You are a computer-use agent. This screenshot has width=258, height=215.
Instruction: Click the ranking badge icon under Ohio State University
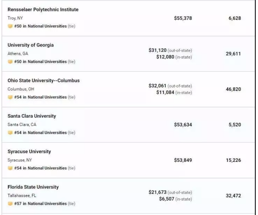10,97
